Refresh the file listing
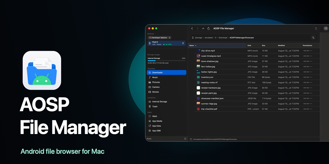Screen dimensions: 329x164 (208, 28)
